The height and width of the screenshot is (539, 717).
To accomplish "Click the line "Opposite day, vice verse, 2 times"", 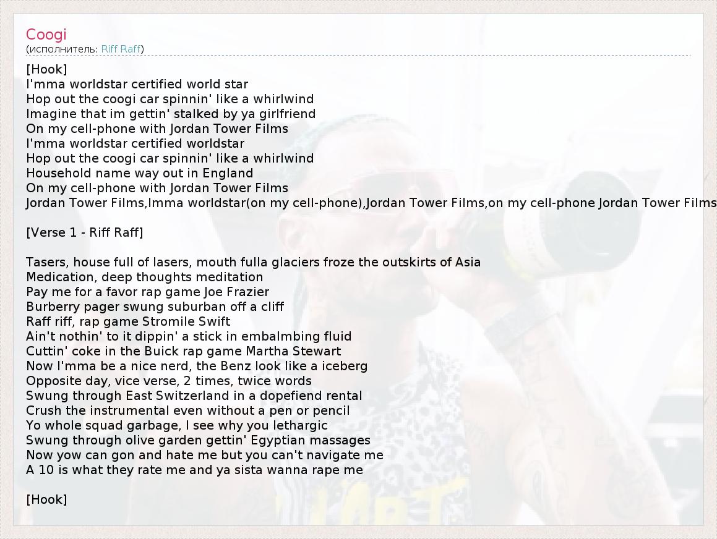I will [168, 381].
